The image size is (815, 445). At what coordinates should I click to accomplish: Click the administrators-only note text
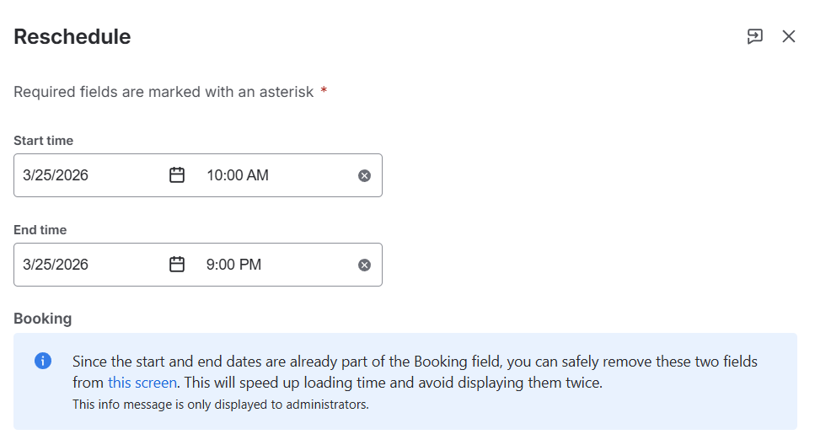(221, 405)
